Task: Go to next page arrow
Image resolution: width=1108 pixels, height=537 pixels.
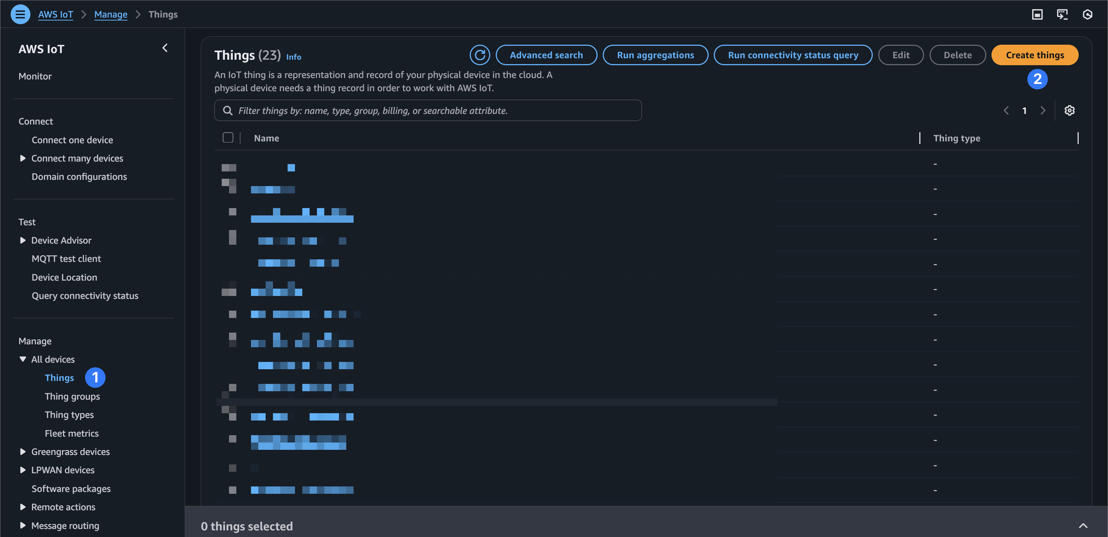Action: 1043,111
